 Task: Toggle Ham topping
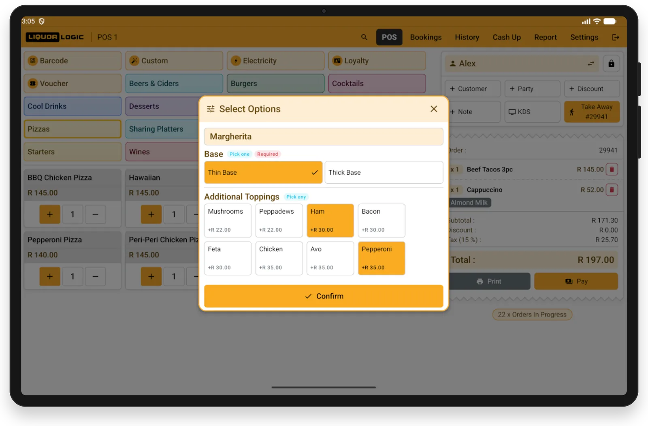(x=330, y=220)
